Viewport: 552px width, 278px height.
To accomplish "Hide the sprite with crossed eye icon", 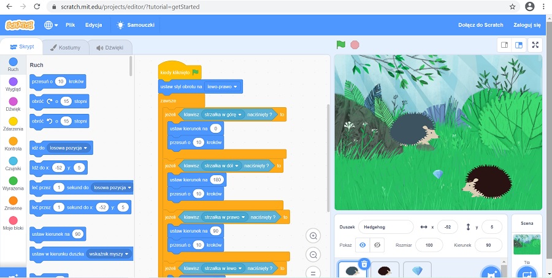I will coord(377,245).
